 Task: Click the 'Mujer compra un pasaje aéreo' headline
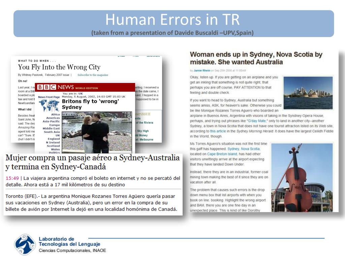coord(92,162)
